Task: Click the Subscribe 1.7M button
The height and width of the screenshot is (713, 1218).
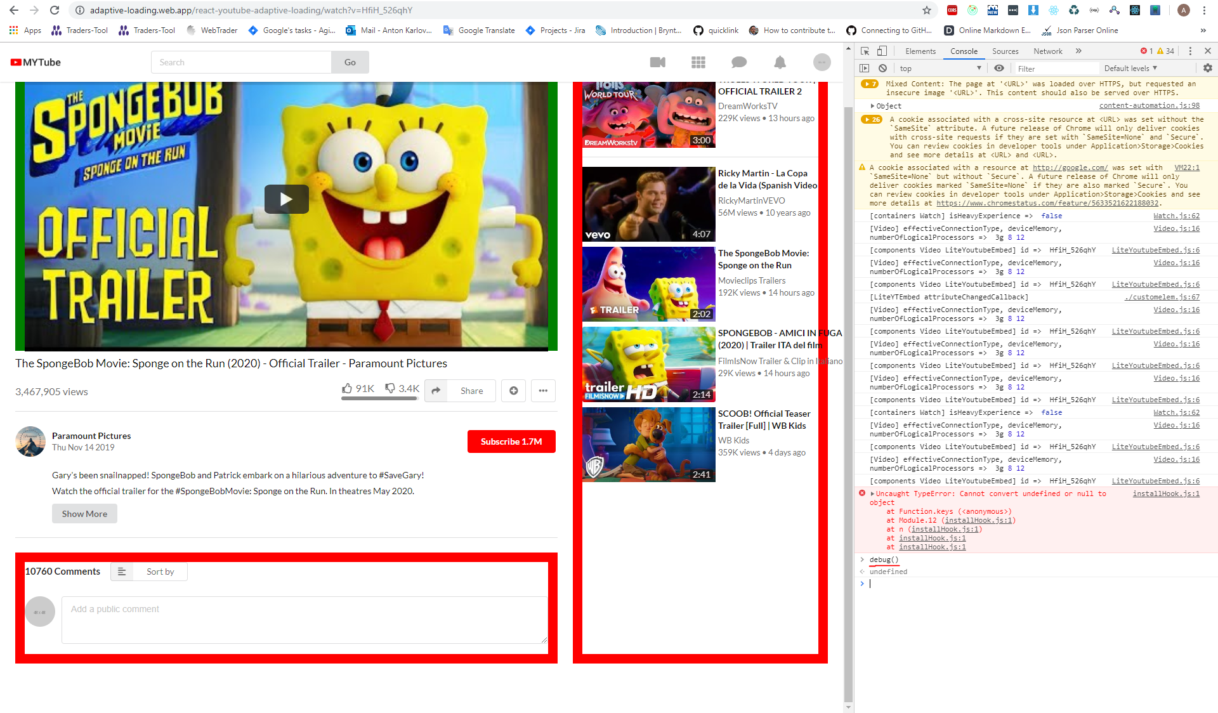Action: coord(511,441)
